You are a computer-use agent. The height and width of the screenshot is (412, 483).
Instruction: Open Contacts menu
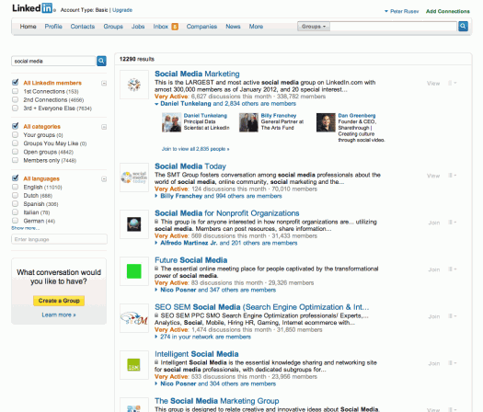click(x=83, y=27)
